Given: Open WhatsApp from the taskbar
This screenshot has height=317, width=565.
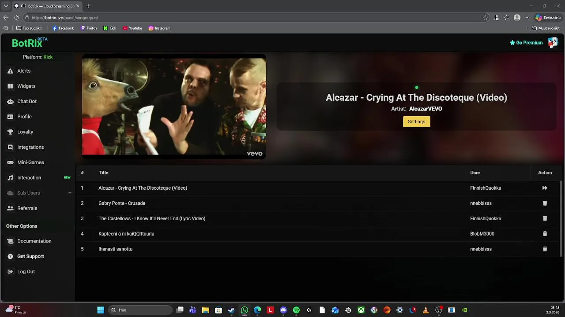Looking at the screenshot, I should coord(245,310).
